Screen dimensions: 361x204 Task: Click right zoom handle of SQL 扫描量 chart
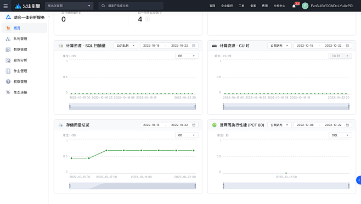[x=195, y=106]
